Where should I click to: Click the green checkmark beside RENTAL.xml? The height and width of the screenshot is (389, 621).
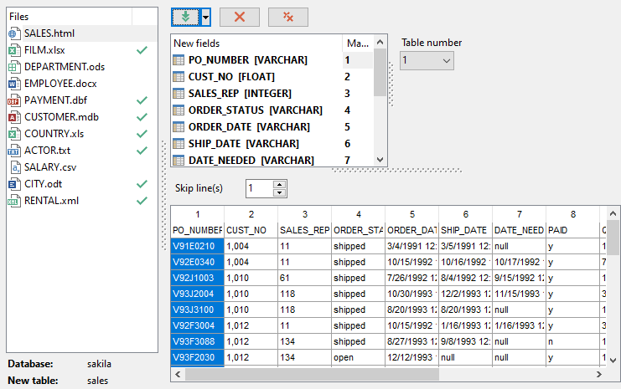(142, 201)
